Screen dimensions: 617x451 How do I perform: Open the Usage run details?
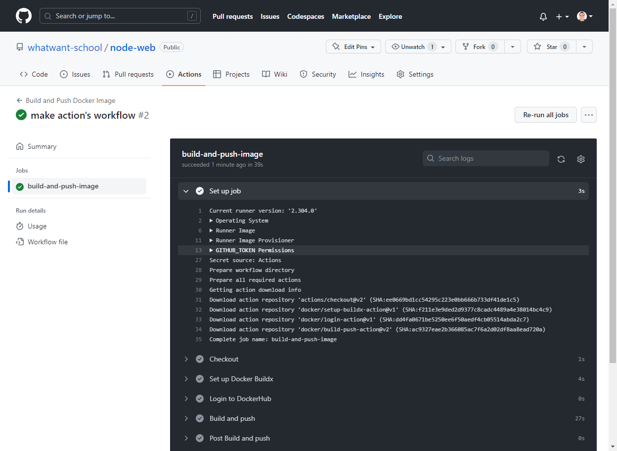point(31,226)
